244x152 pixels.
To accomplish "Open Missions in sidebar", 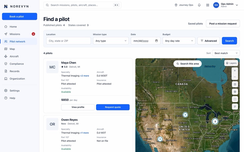I will coord(20,34).
